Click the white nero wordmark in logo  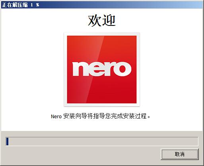pos(102,69)
